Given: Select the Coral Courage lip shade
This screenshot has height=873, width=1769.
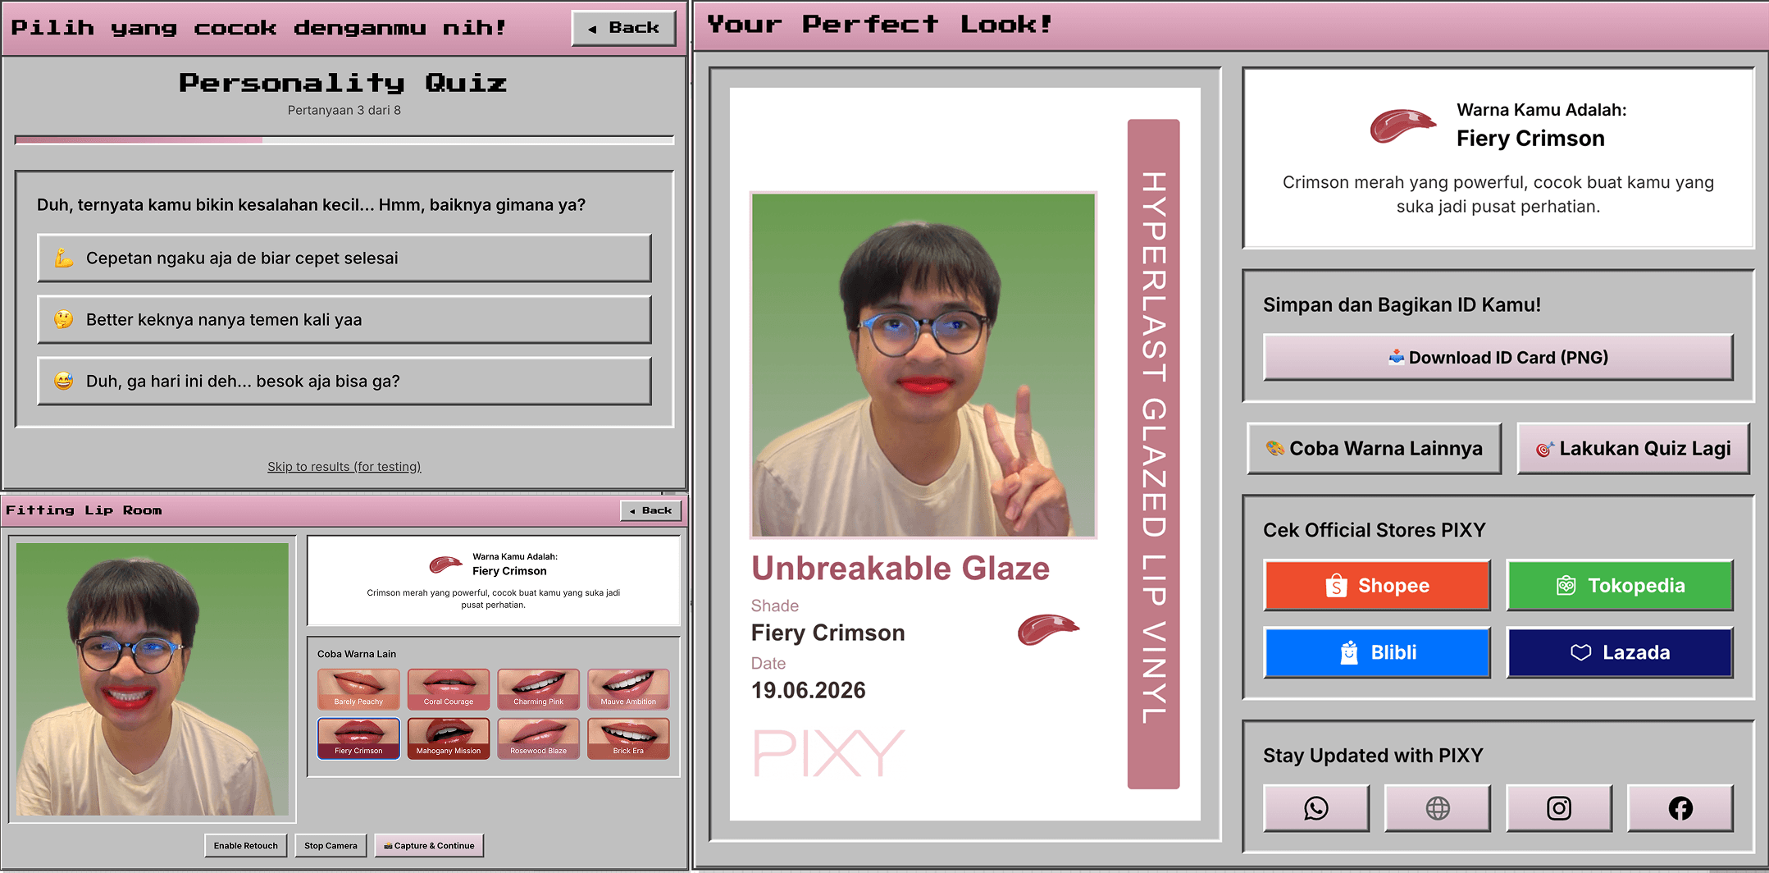Looking at the screenshot, I should click(449, 689).
